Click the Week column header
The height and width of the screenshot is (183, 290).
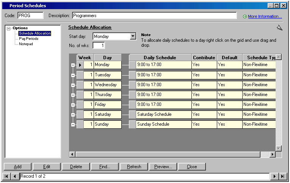pos(85,57)
